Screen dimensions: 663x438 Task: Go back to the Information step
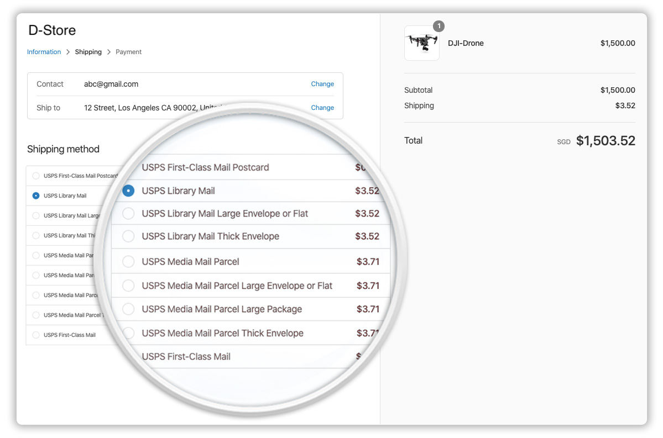(x=44, y=52)
